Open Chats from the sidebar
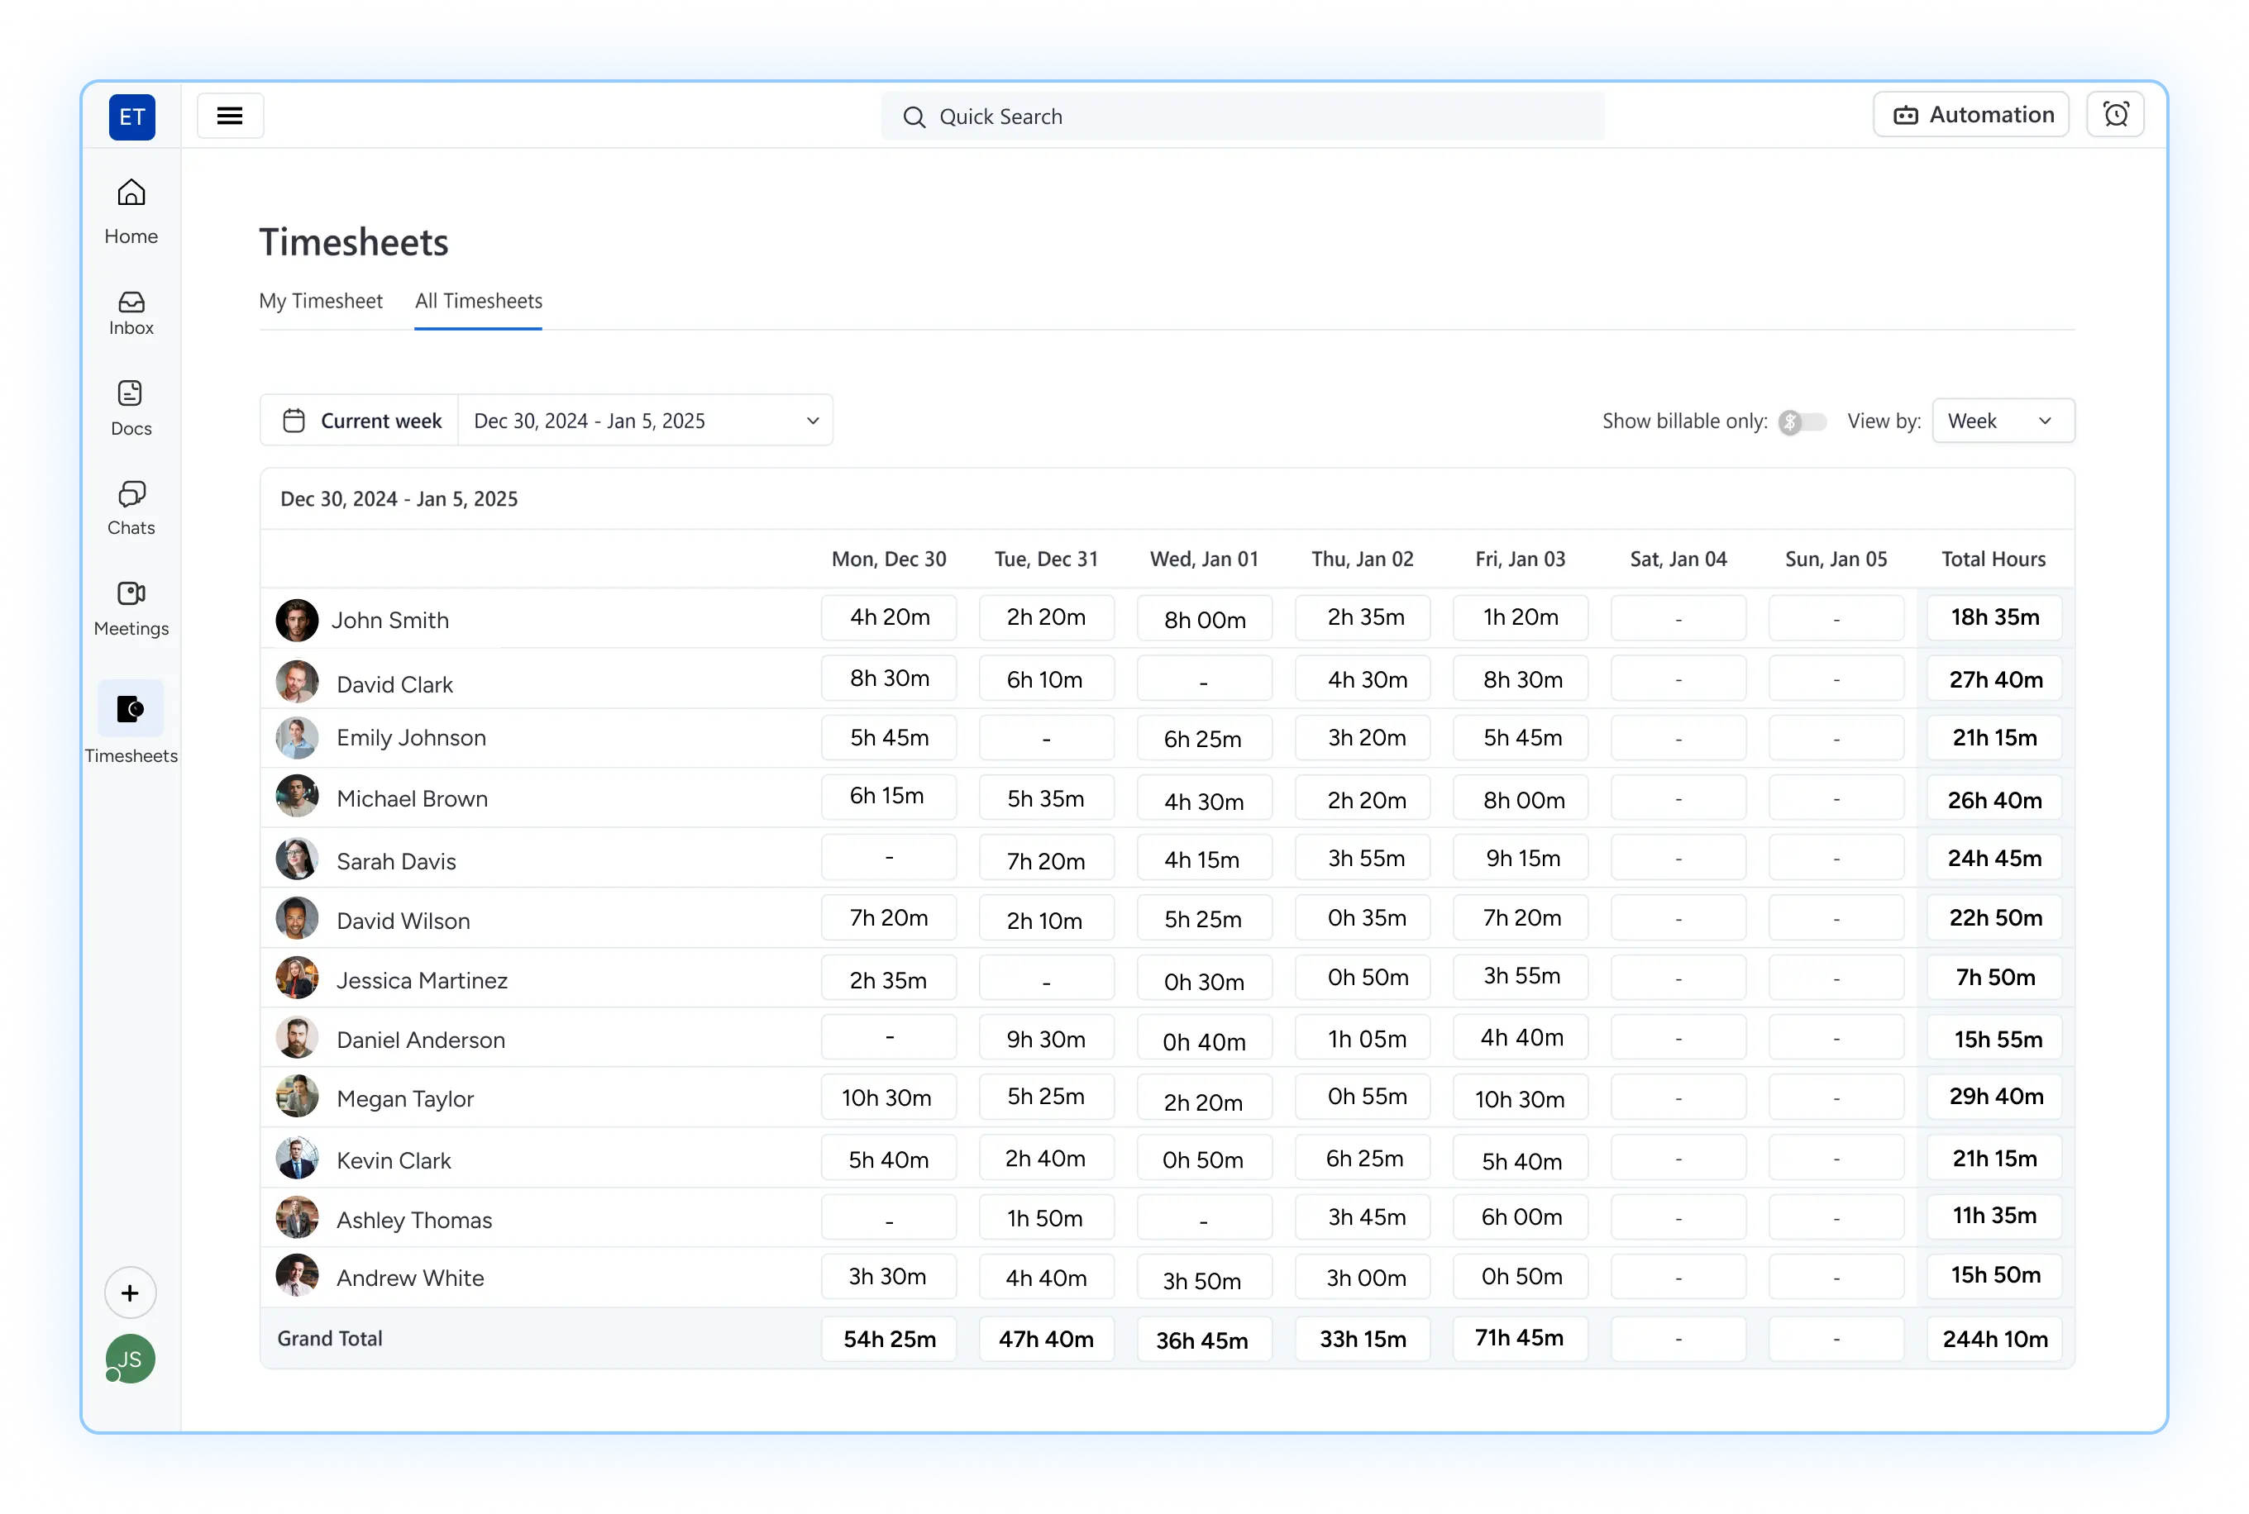This screenshot has height=1514, width=2249. click(131, 508)
